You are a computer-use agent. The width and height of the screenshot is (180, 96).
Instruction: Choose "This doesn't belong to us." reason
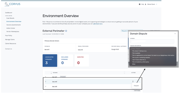(139, 51)
